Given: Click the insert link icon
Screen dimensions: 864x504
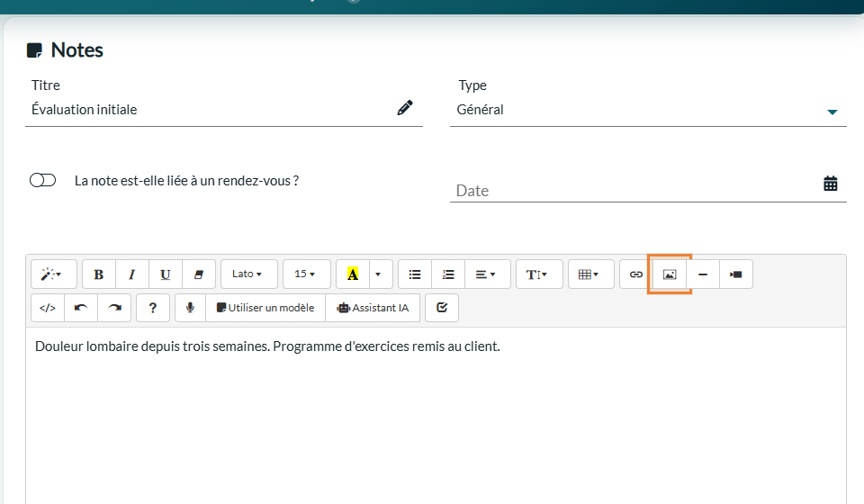Looking at the screenshot, I should pyautogui.click(x=636, y=274).
